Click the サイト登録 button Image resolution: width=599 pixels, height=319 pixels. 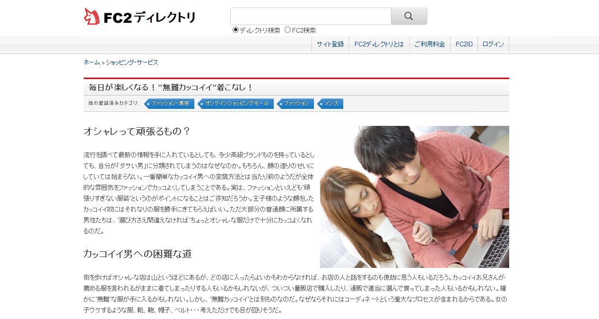[330, 44]
